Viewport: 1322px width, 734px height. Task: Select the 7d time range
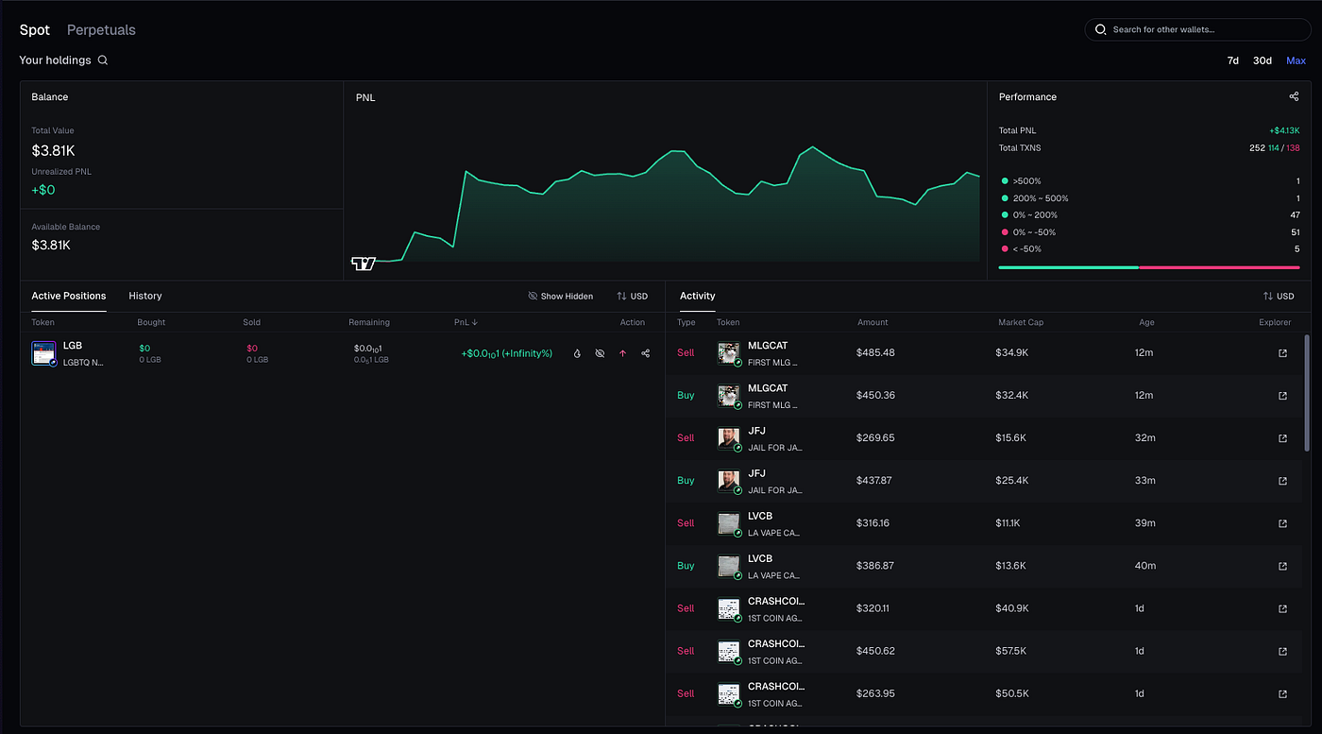point(1232,60)
